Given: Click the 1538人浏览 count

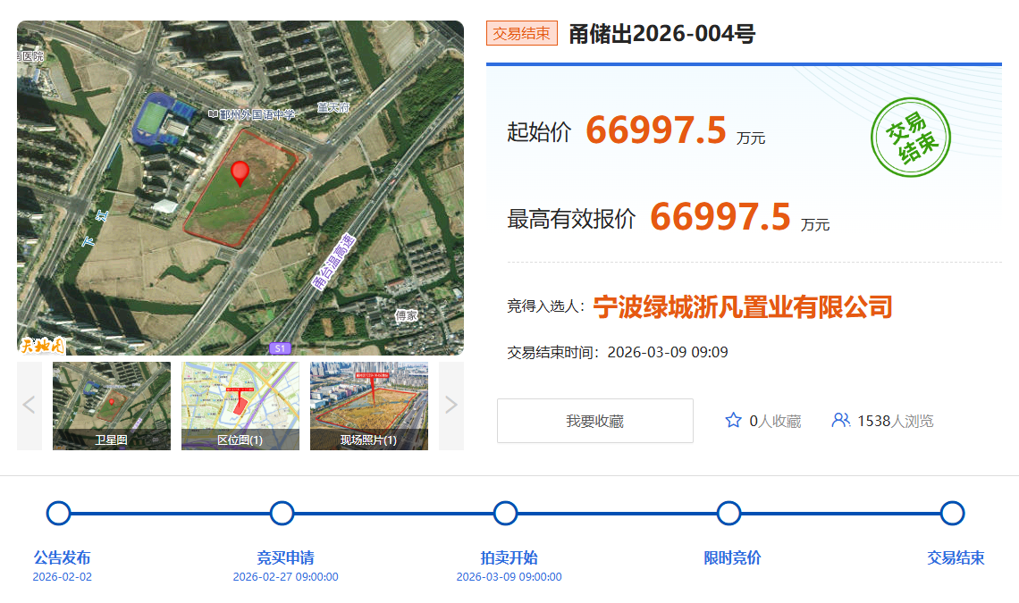Looking at the screenshot, I should tap(895, 421).
